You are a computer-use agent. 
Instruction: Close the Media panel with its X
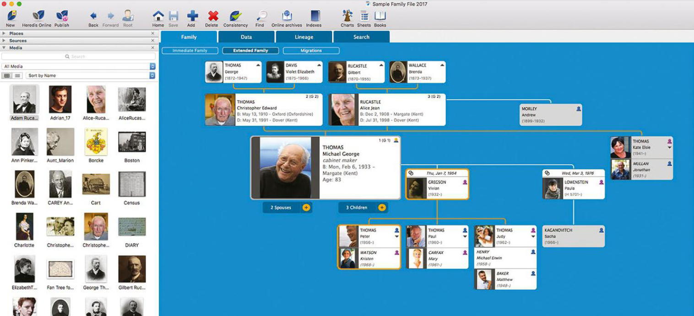[x=153, y=48]
